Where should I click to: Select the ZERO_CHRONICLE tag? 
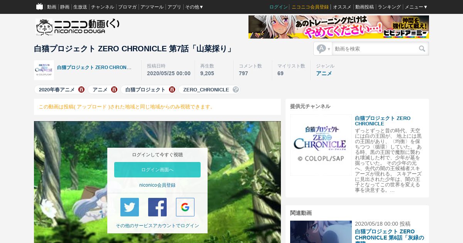206,89
